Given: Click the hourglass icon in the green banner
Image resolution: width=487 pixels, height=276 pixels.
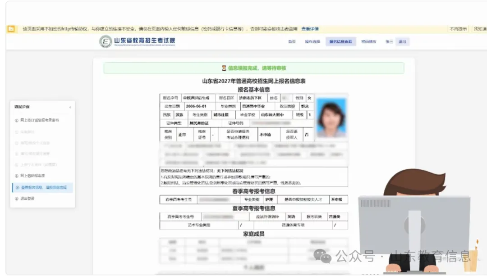Looking at the screenshot, I should pos(224,68).
